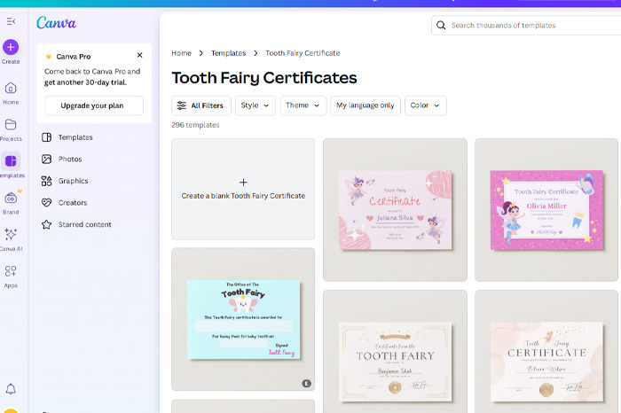Image resolution: width=621 pixels, height=413 pixels.
Task: Open the Color filter dropdown
Action: (x=426, y=105)
